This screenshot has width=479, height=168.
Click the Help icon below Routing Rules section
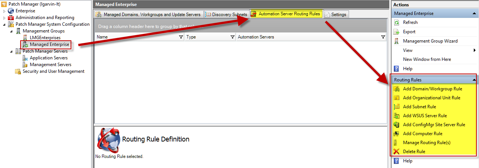(397, 161)
